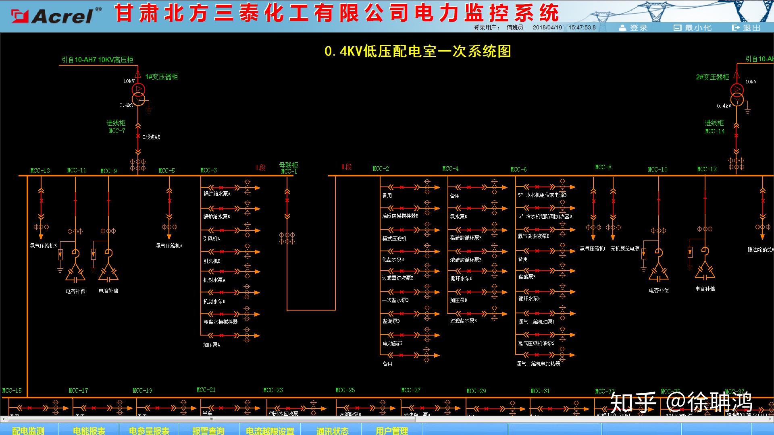Open 电流越限设置 settings

click(271, 430)
